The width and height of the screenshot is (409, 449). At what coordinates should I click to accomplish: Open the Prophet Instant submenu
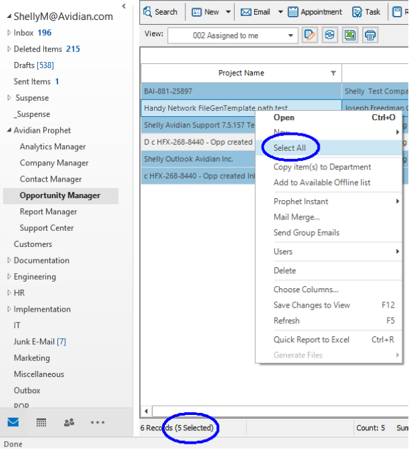coord(328,201)
